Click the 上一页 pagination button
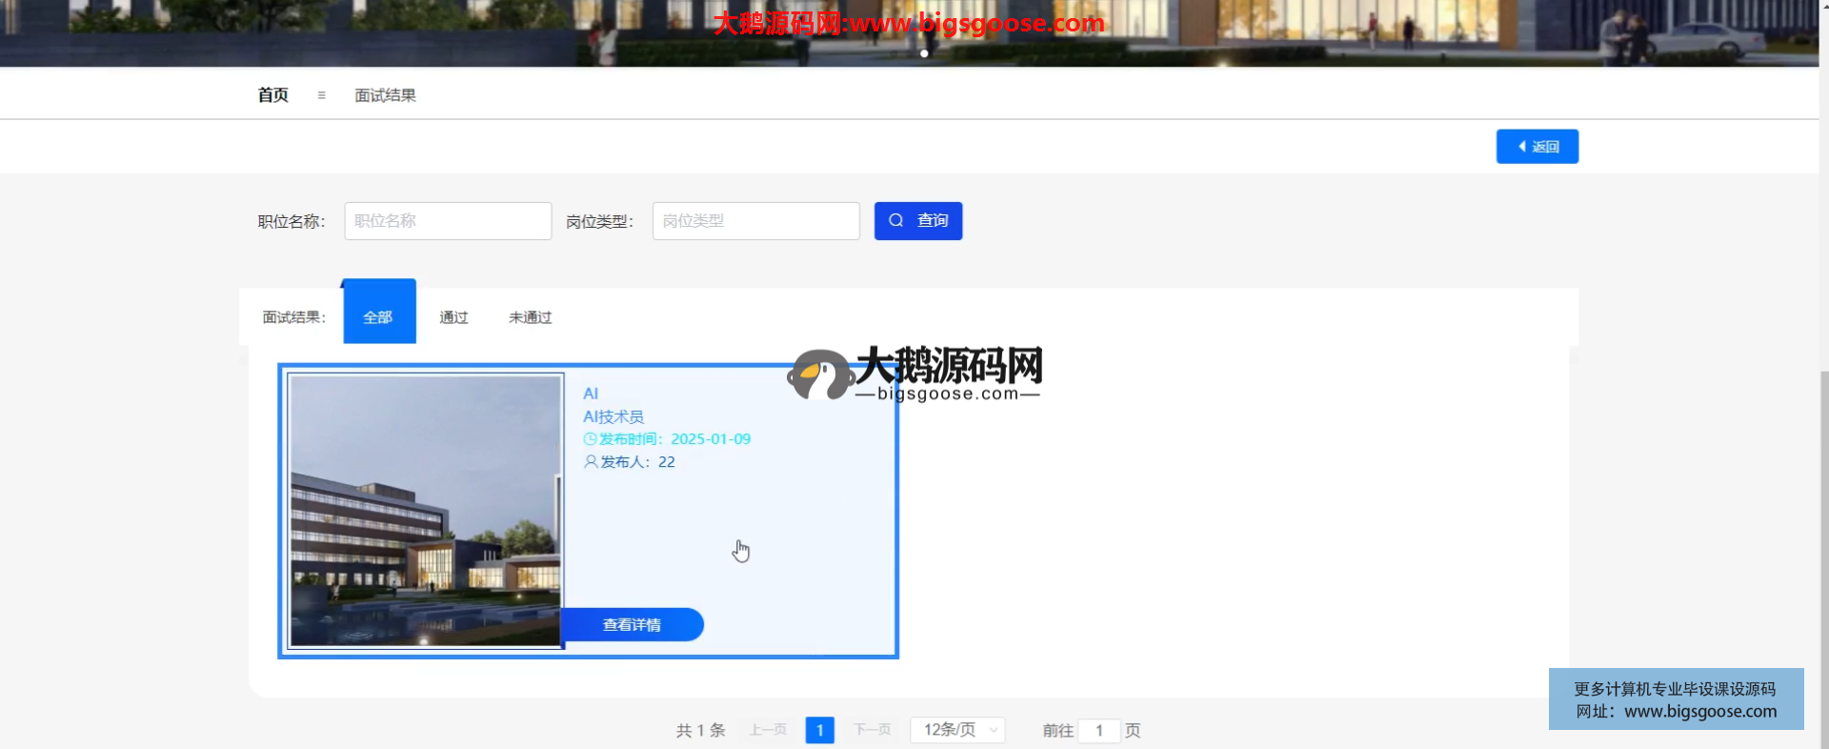This screenshot has width=1829, height=749. [768, 730]
